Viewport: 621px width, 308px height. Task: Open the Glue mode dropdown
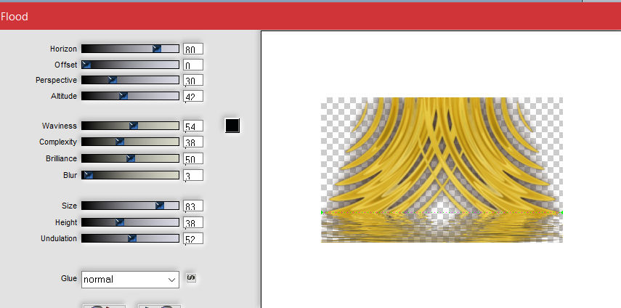130,280
